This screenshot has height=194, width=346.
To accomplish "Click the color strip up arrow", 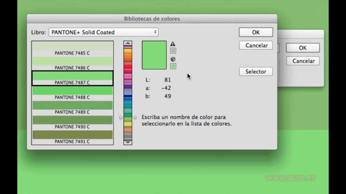I will pyautogui.click(x=128, y=43).
